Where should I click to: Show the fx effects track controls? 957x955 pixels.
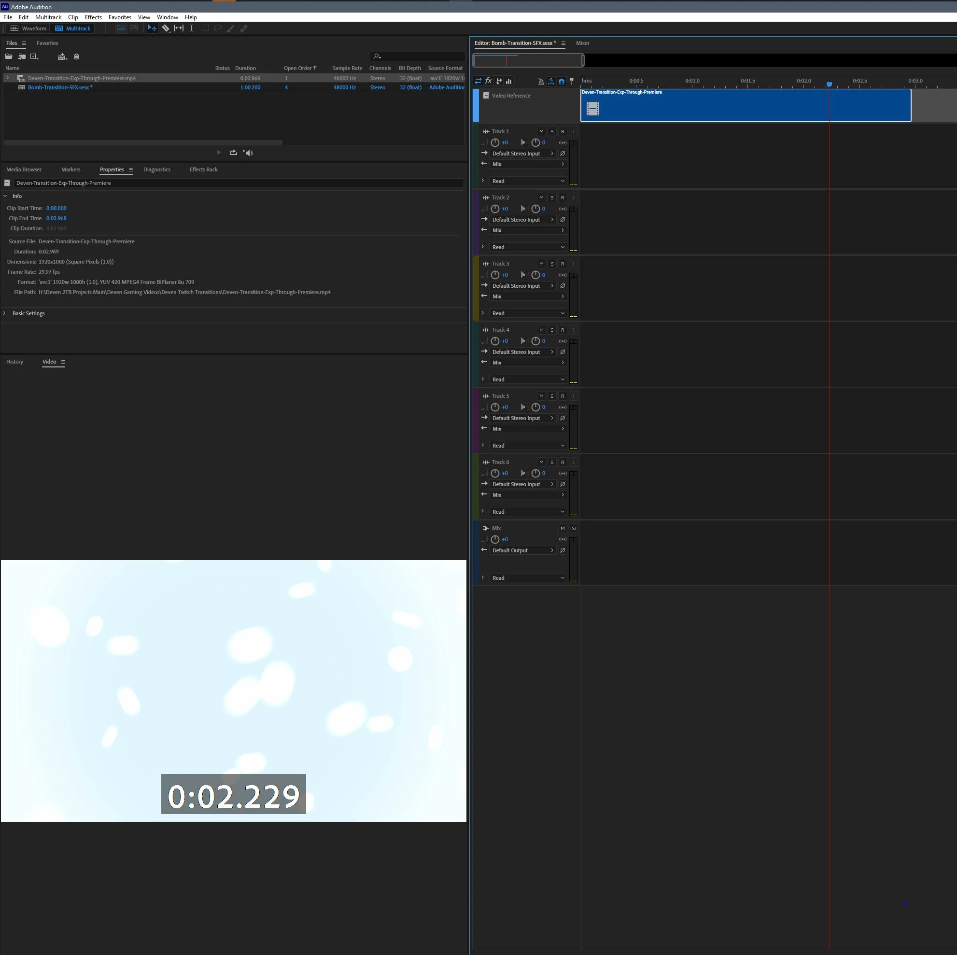[489, 81]
